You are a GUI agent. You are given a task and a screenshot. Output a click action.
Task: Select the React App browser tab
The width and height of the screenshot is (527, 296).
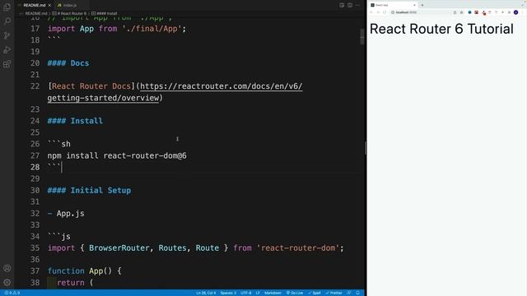(392, 5)
